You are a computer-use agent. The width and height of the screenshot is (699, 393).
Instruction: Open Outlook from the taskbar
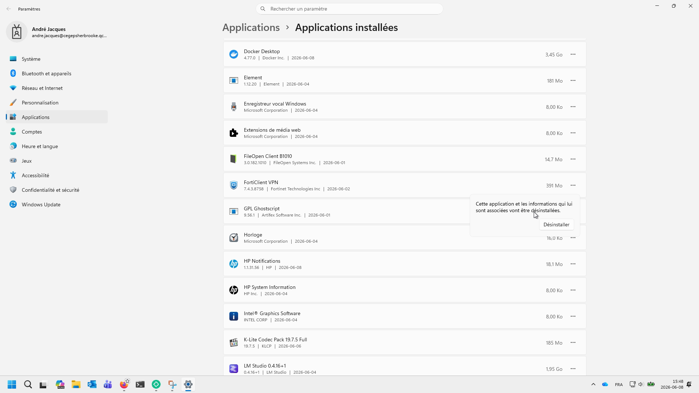tap(92, 384)
